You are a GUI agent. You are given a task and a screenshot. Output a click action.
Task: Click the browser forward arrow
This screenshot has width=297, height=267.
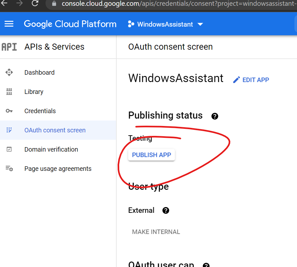click(x=20, y=3)
